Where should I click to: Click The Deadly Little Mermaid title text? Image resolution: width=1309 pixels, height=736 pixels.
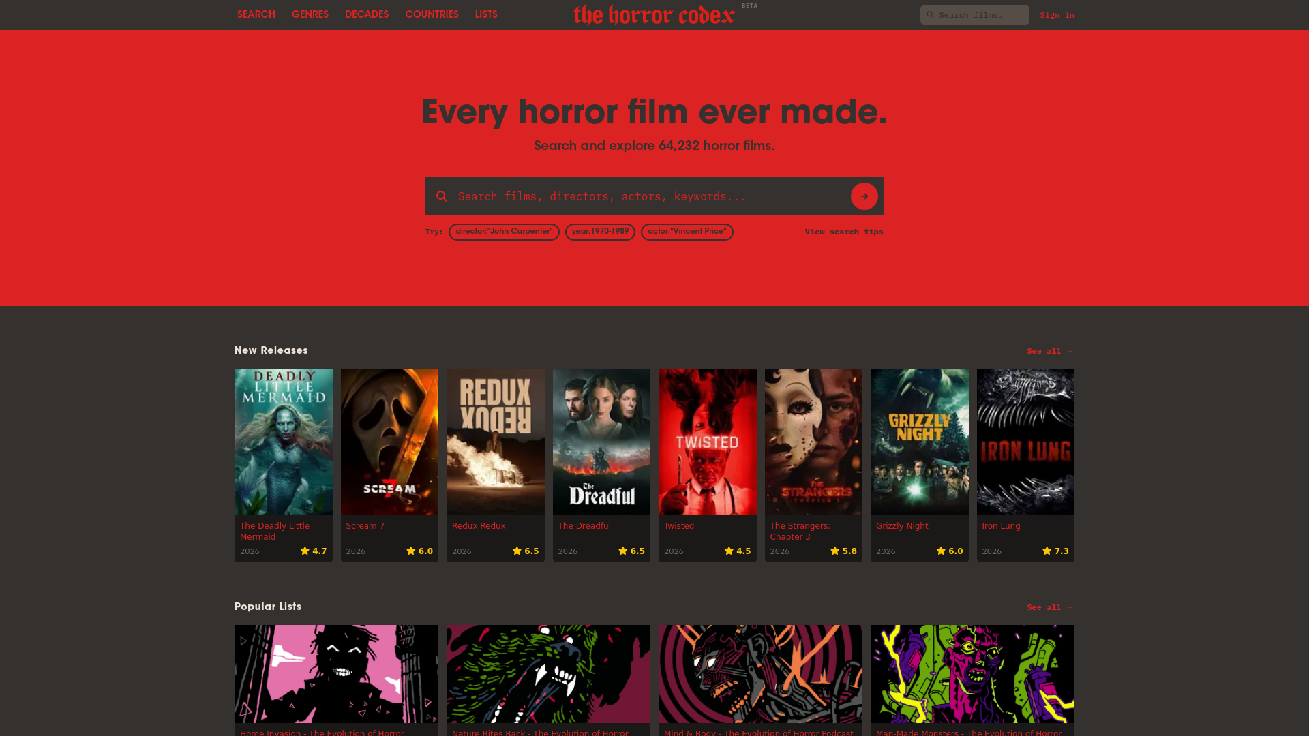pyautogui.click(x=275, y=531)
